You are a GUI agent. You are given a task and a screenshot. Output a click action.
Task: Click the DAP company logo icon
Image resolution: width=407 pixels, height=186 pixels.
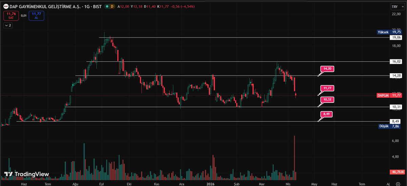click(x=6, y=6)
